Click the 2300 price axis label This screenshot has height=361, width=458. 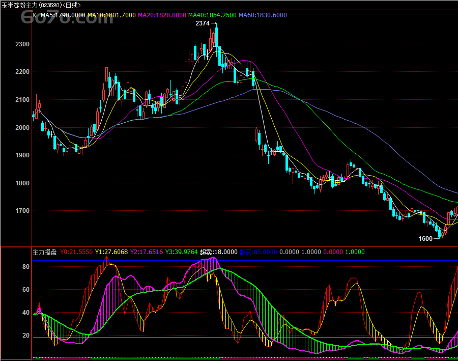[x=22, y=45]
